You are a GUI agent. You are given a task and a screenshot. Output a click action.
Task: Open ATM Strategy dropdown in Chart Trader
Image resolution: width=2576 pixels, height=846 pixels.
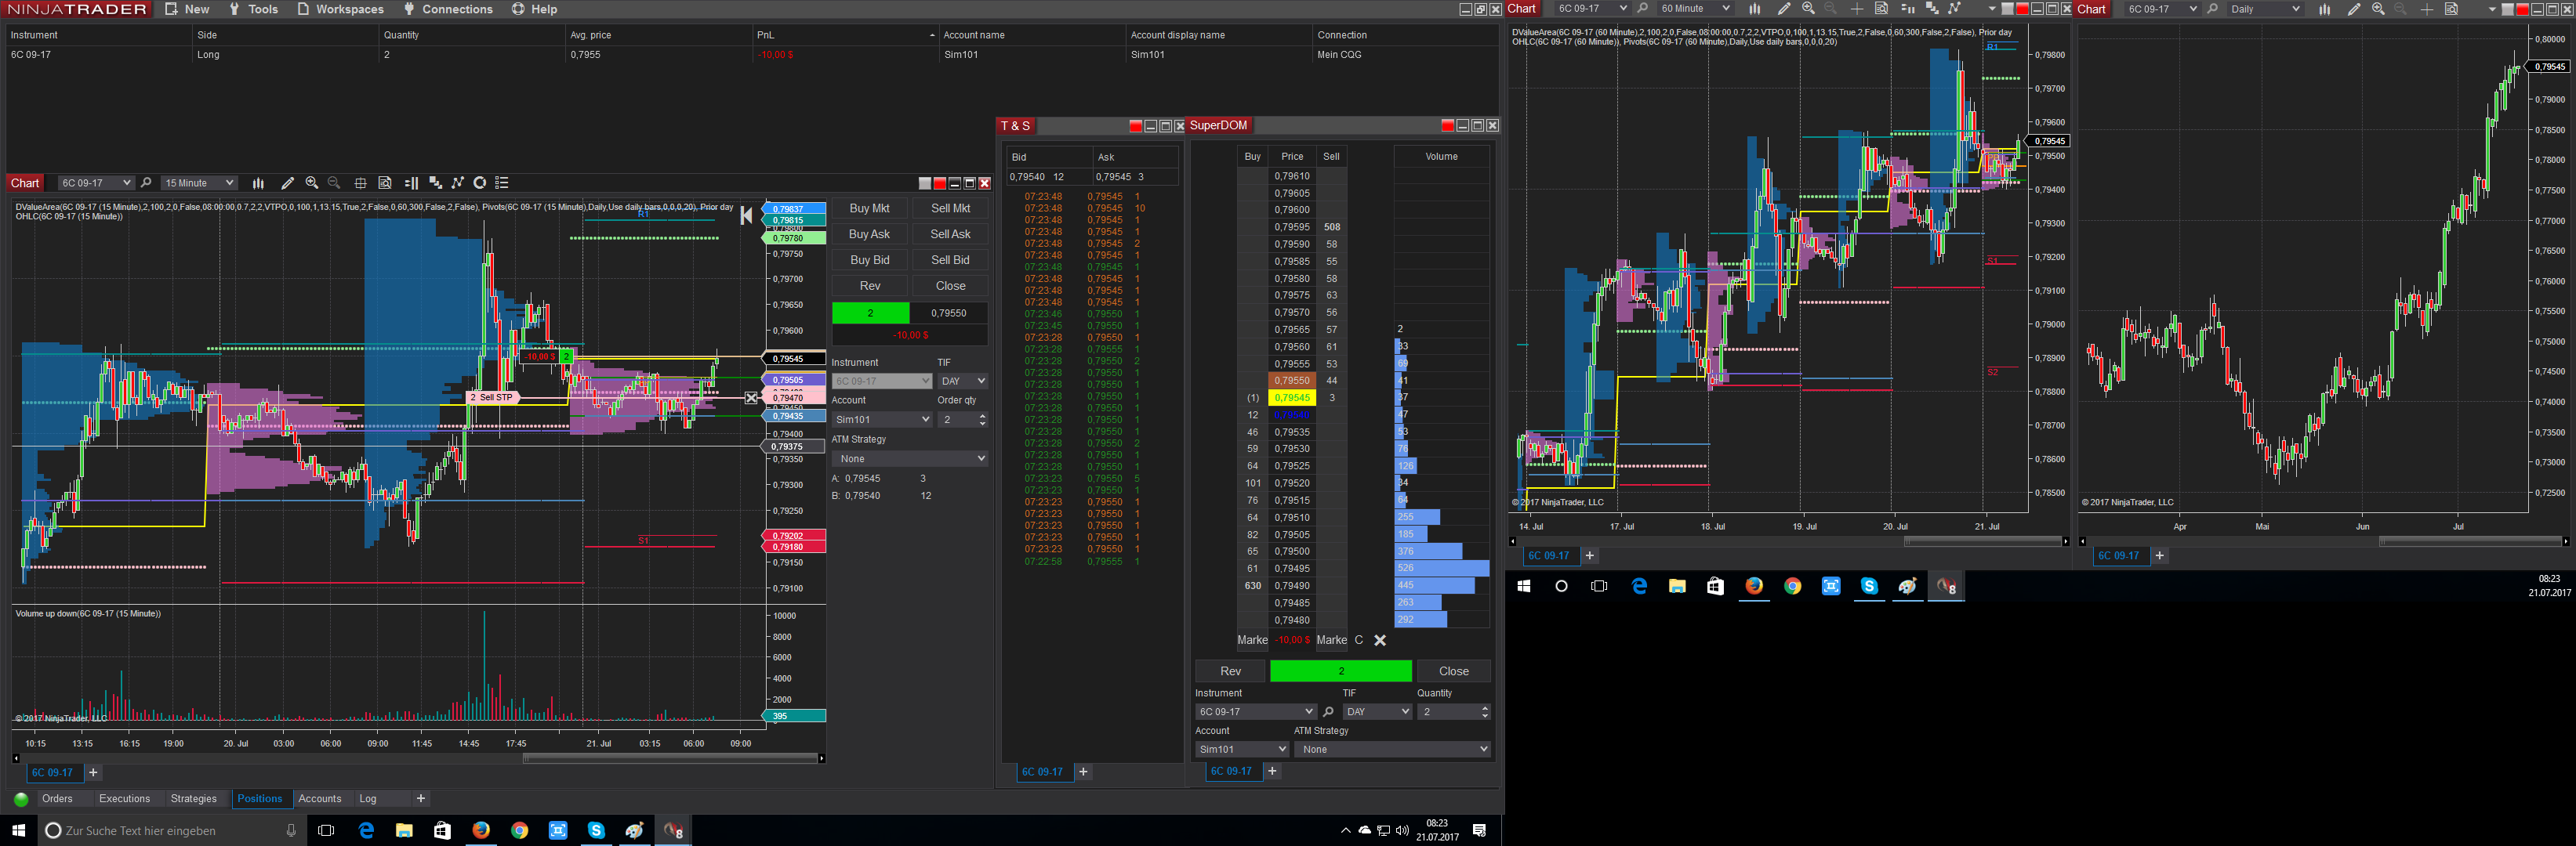910,458
